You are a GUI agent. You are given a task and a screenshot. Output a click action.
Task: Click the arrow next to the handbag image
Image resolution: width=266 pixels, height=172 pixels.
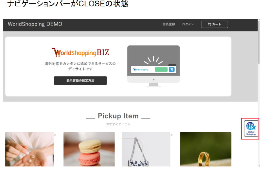pos(172,135)
